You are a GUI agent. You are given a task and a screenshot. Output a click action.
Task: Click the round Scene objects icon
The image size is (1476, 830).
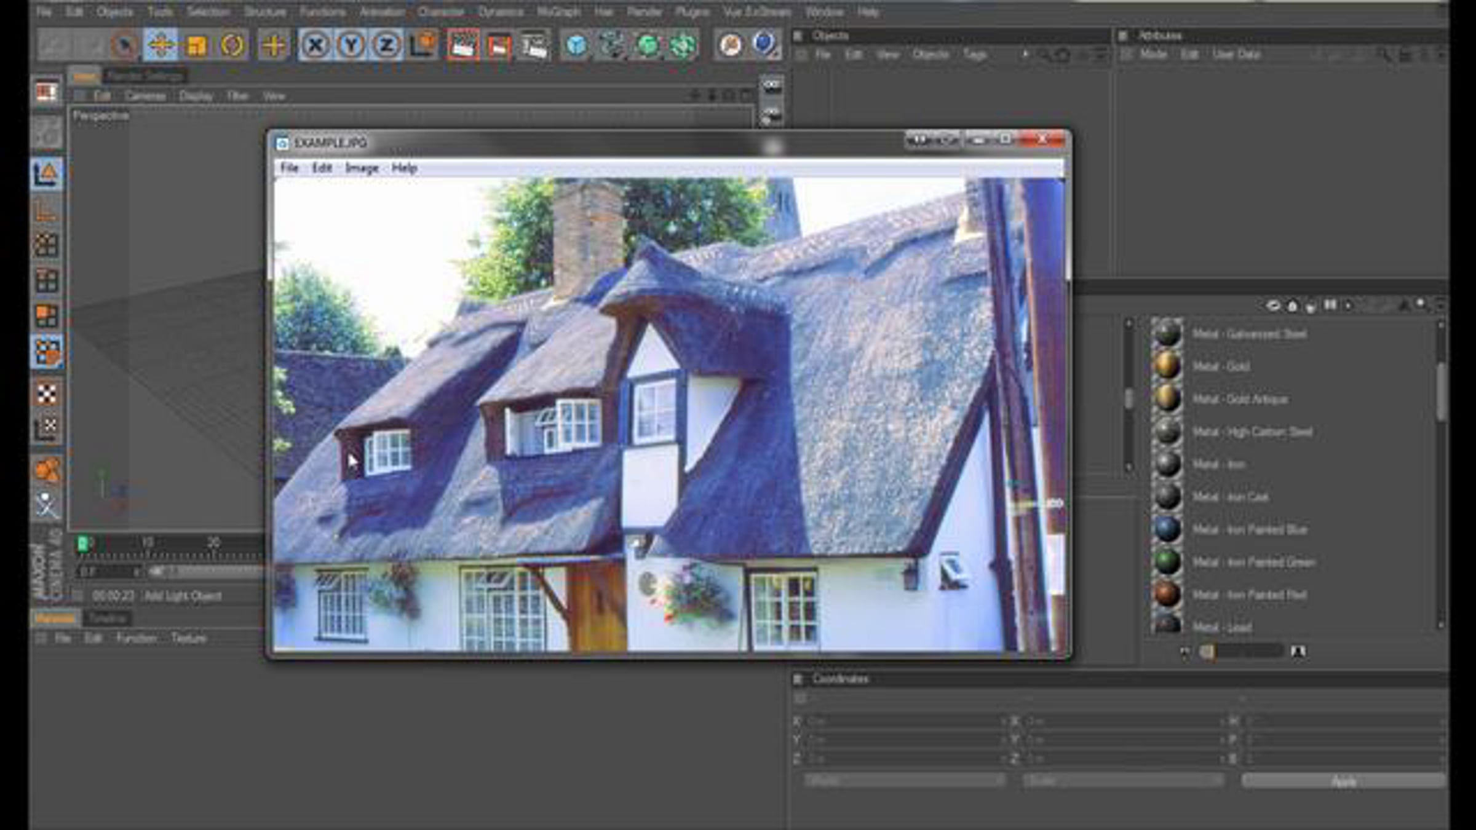tap(731, 45)
